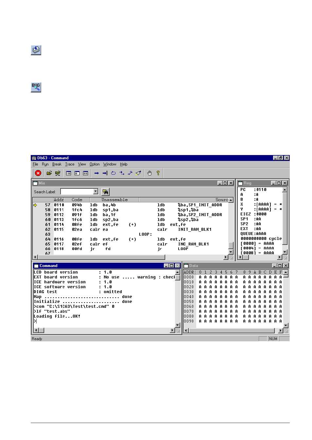Click the Mix window horizontal scrollbar right arrow
Viewport: 312px width, 440px height.
coord(226,257)
